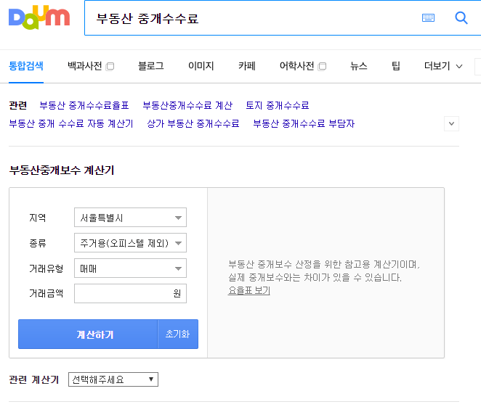Click the Daum logo
The height and width of the screenshot is (407, 481).
(39, 17)
